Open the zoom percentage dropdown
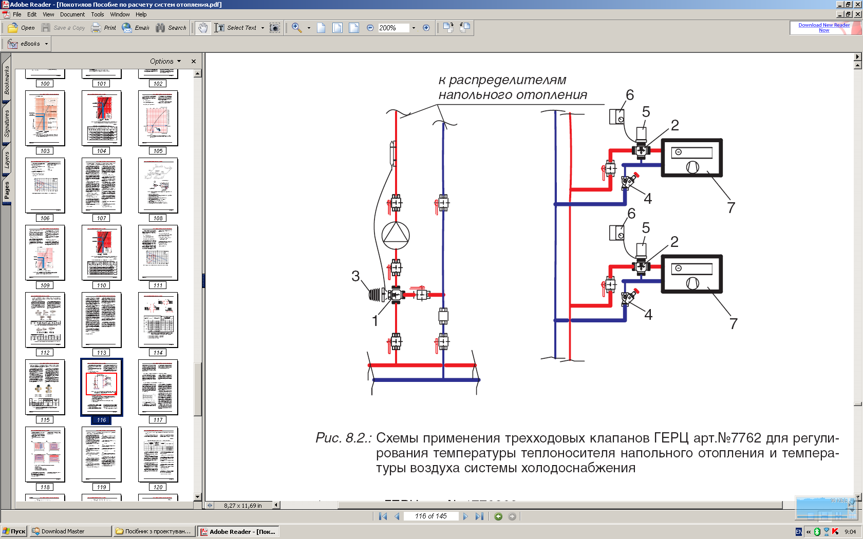Image resolution: width=863 pixels, height=539 pixels. click(414, 28)
